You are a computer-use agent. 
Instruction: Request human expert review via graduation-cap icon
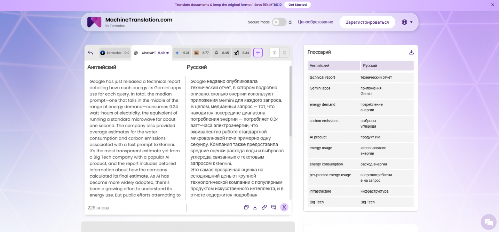click(x=284, y=207)
